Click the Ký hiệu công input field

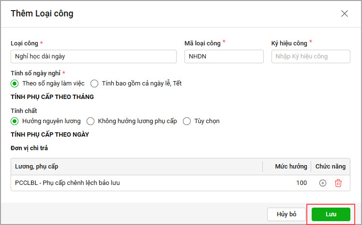point(311,56)
